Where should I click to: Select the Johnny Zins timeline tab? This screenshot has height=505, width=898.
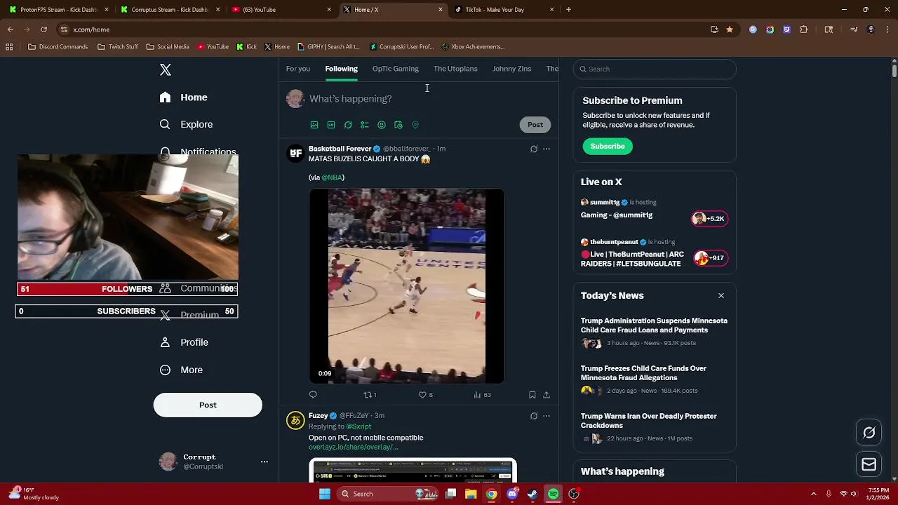pos(512,69)
